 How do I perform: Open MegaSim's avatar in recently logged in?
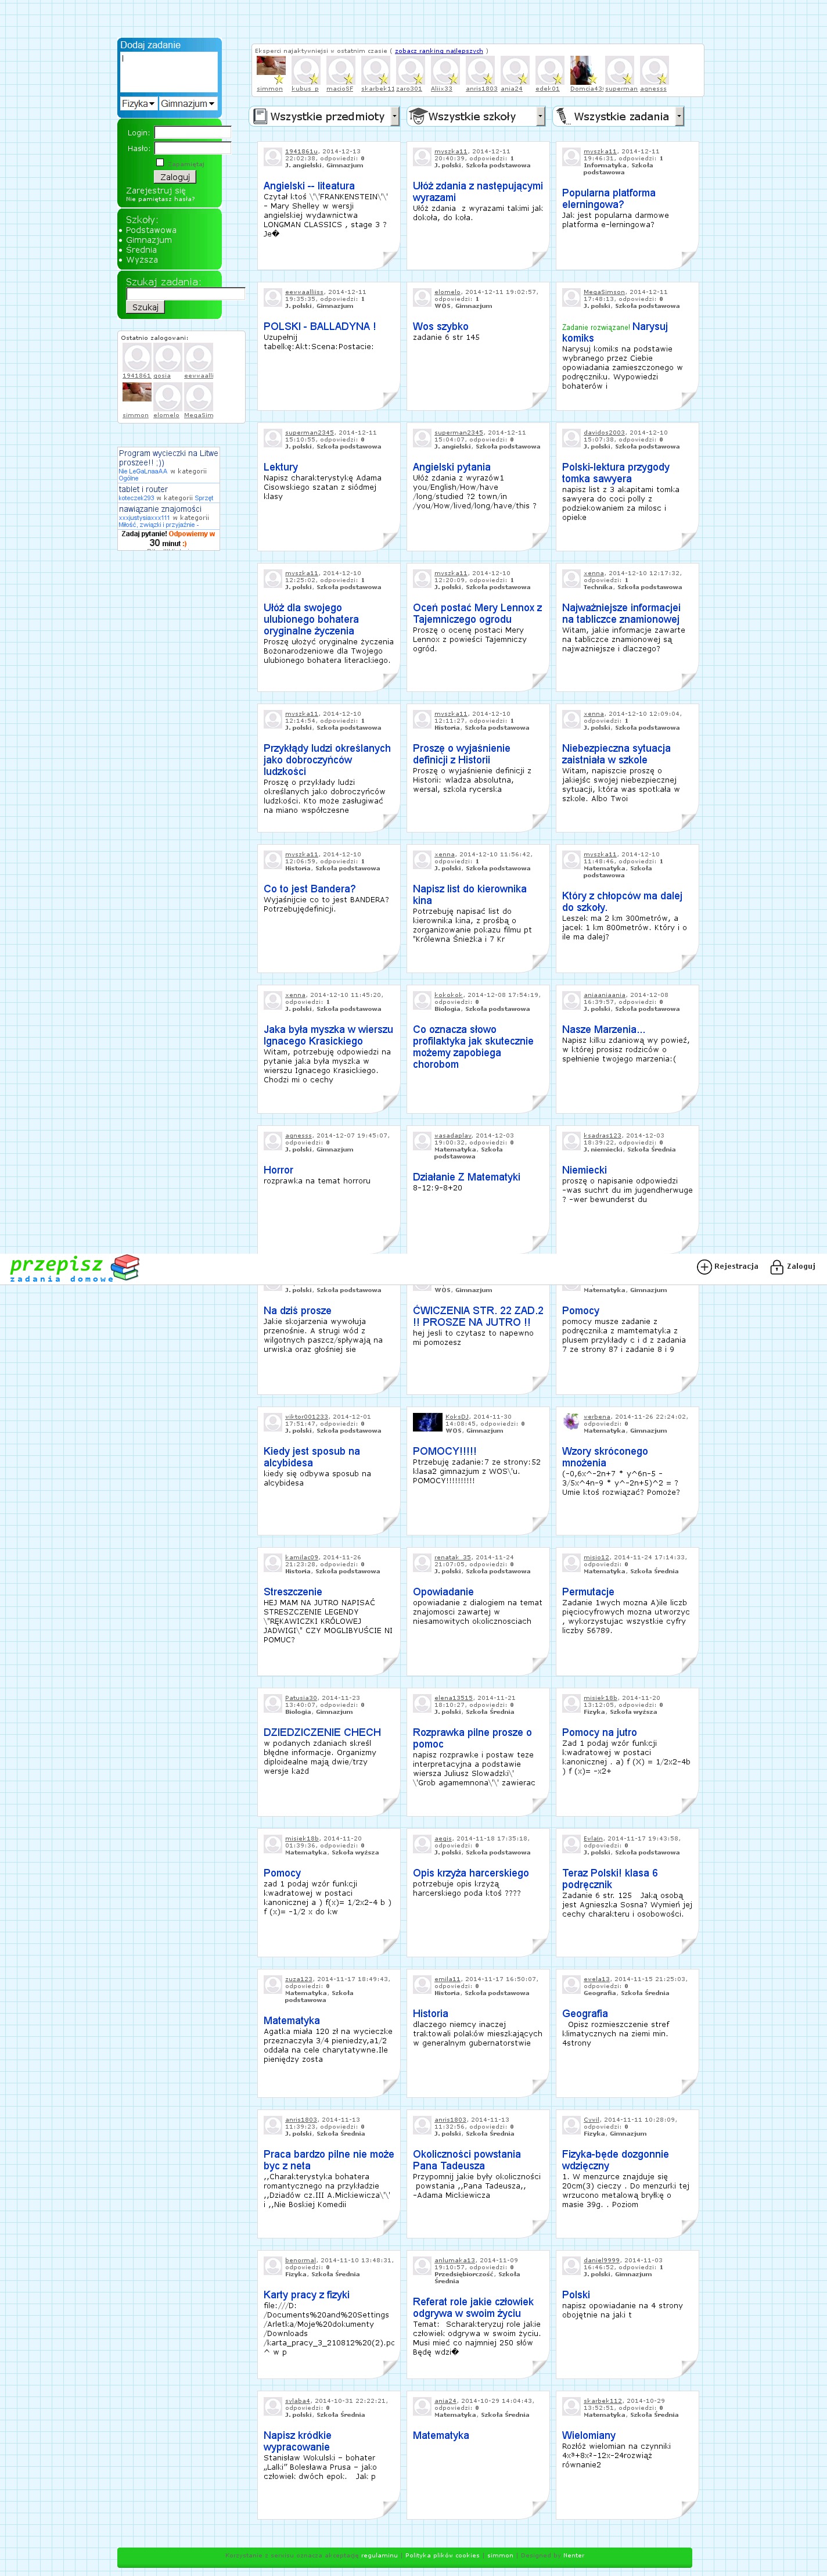tap(199, 397)
